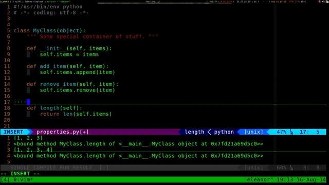Click line number 16 in the properties.py gutter
Screen dimensions: 329x185
click(x=7, y=96)
